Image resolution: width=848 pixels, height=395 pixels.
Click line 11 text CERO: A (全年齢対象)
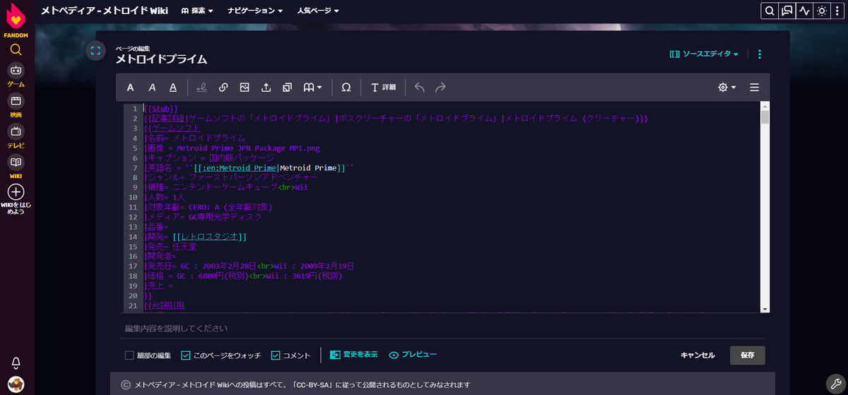click(230, 207)
